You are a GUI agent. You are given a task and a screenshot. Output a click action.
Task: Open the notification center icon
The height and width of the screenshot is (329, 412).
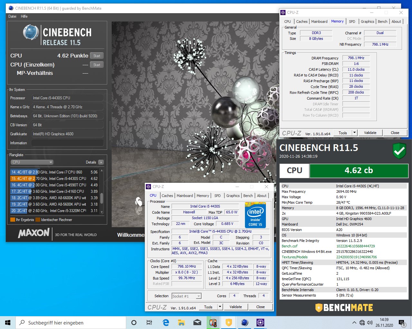[x=401, y=323]
